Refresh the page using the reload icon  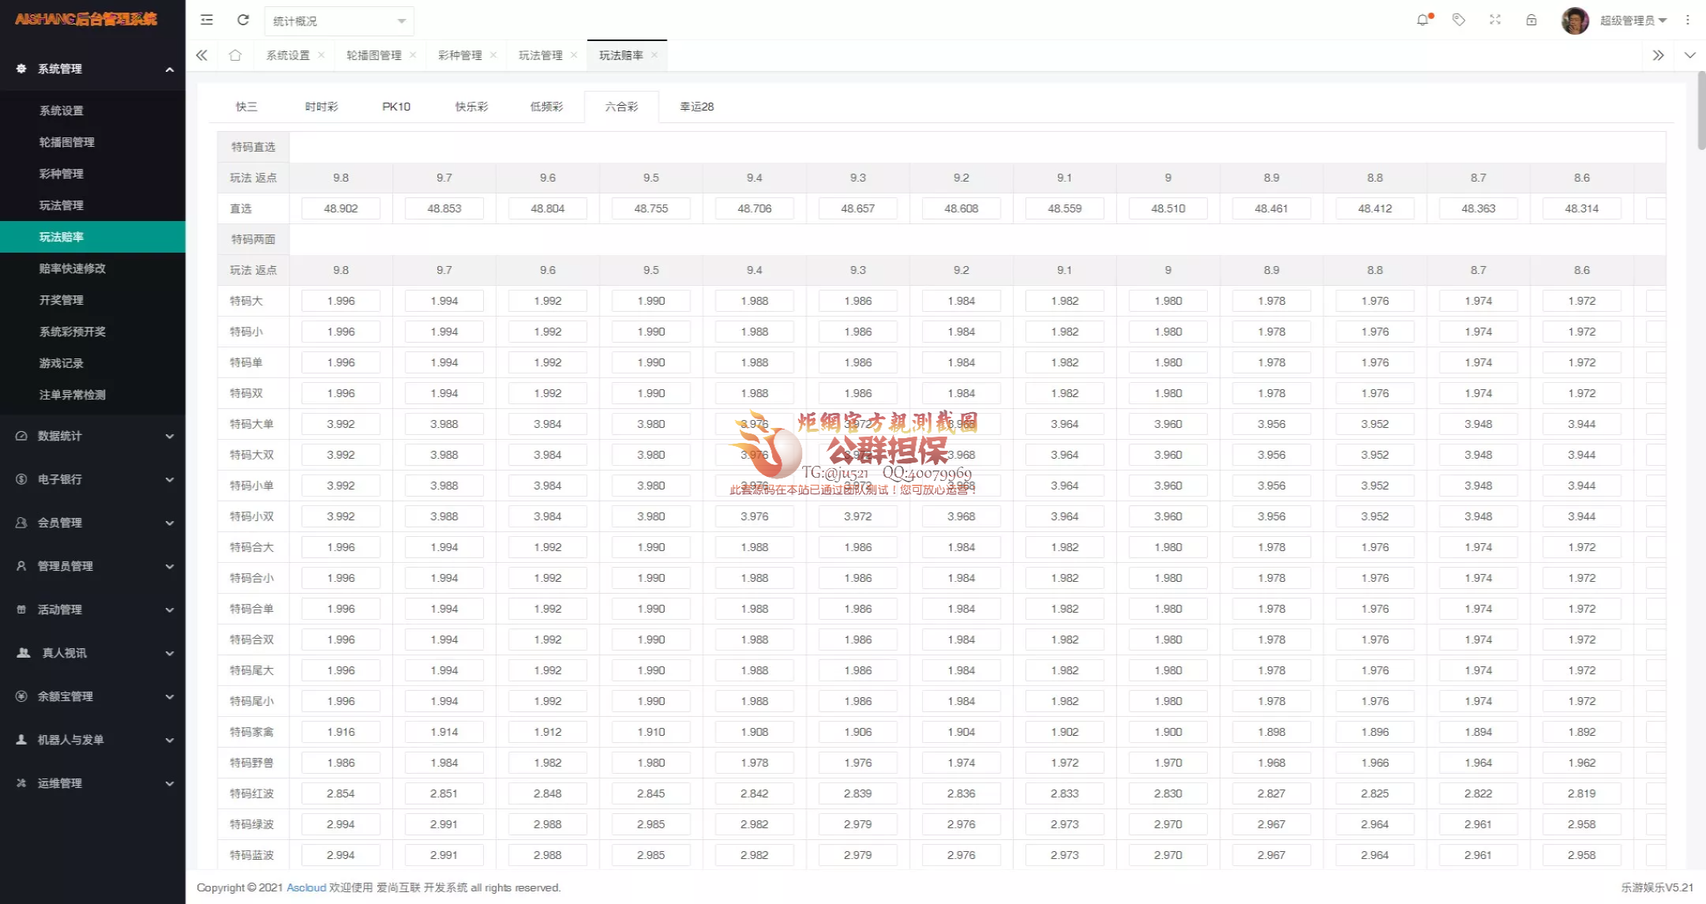pyautogui.click(x=242, y=20)
